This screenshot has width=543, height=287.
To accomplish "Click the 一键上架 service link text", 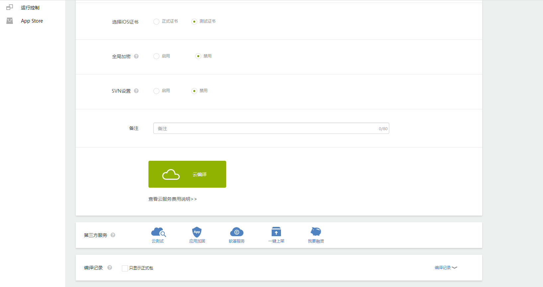I will click(x=276, y=241).
